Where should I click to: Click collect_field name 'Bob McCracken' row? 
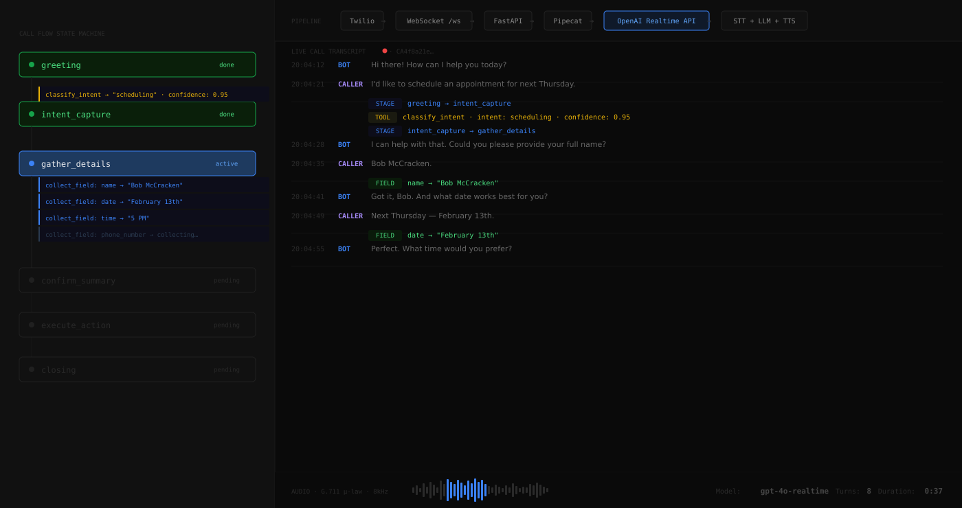tap(154, 185)
